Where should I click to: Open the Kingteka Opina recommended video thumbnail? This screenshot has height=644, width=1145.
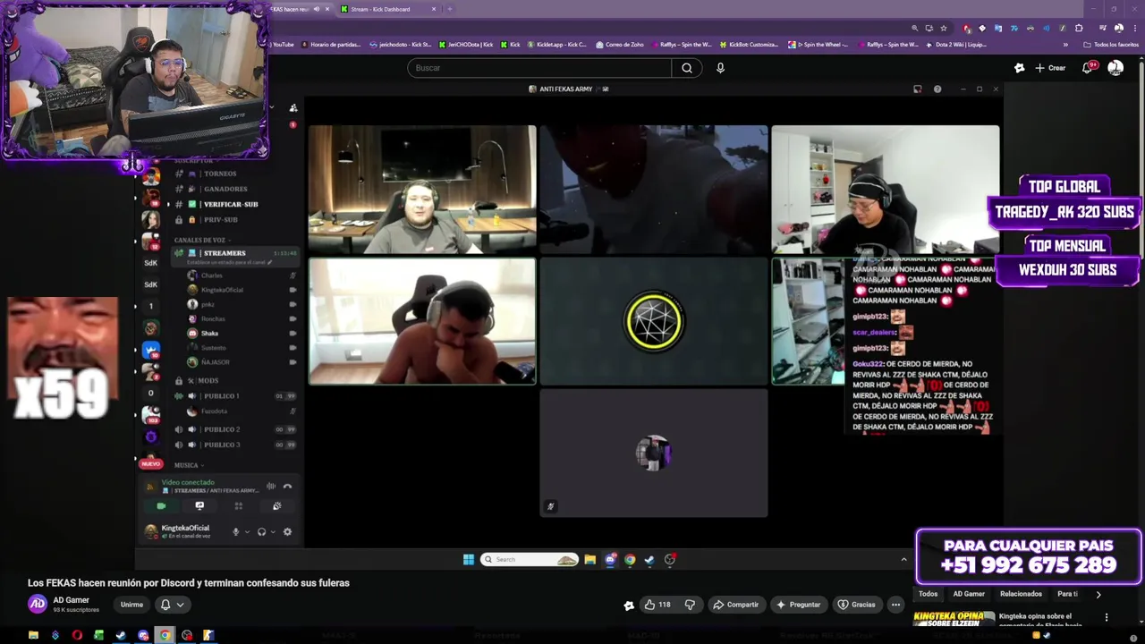[x=954, y=617]
